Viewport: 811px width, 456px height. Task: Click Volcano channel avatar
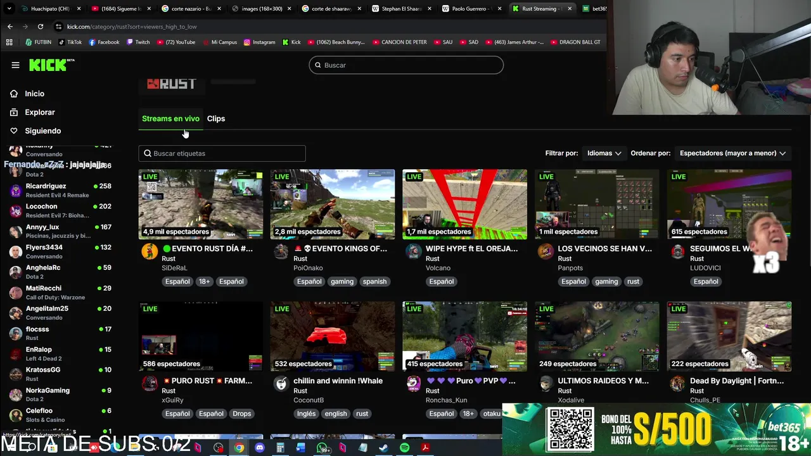click(413, 251)
